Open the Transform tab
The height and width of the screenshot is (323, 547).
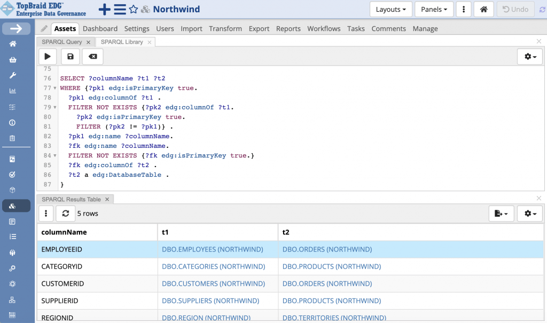pyautogui.click(x=225, y=29)
